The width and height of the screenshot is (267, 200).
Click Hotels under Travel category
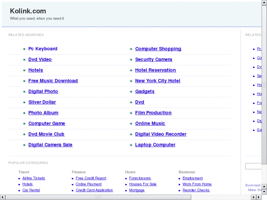pos(28,184)
